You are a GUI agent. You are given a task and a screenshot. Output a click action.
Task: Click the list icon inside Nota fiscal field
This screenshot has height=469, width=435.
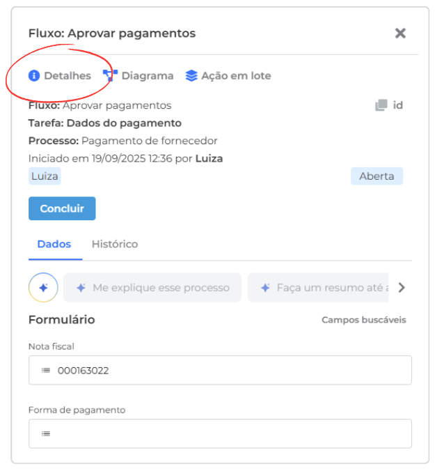click(x=46, y=371)
